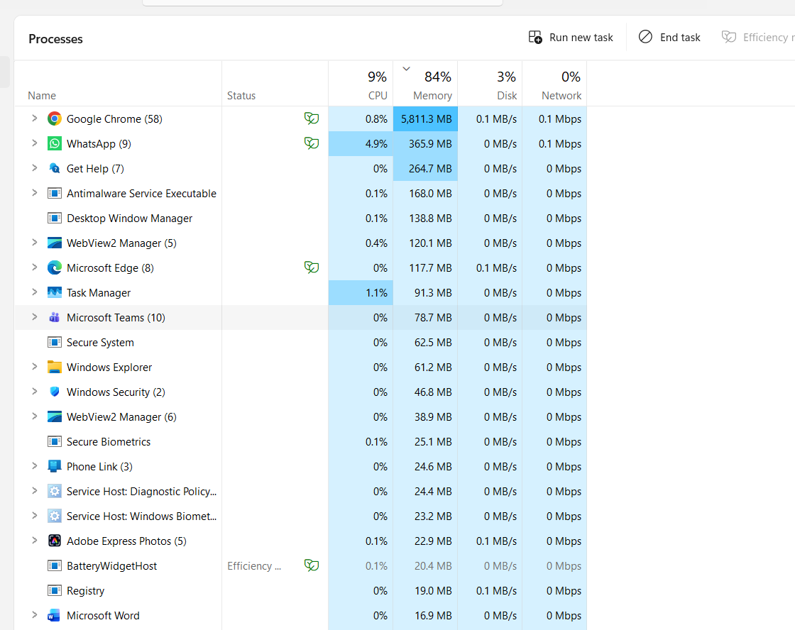Click the Phone Link app icon

click(x=54, y=466)
